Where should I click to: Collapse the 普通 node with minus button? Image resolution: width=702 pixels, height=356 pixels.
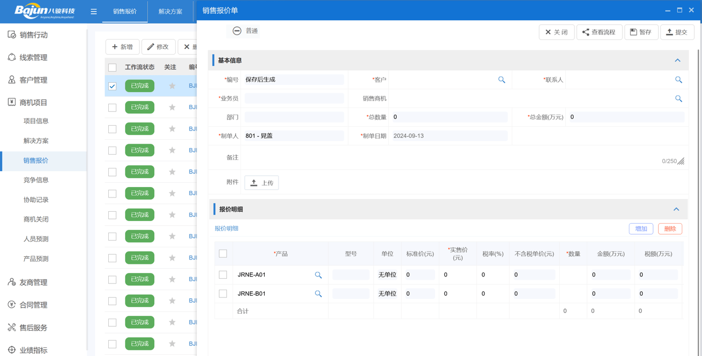click(x=236, y=31)
